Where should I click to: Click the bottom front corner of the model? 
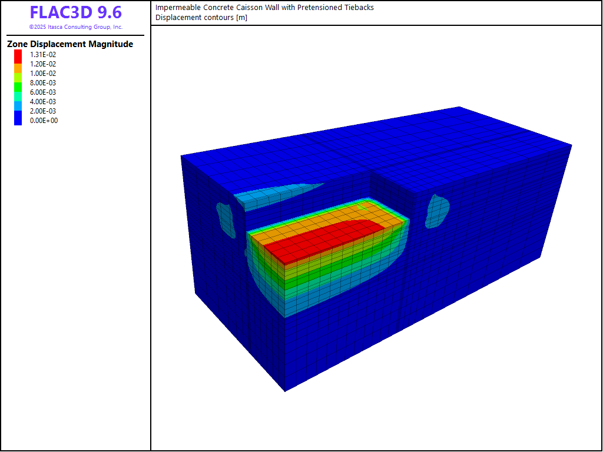[285, 390]
